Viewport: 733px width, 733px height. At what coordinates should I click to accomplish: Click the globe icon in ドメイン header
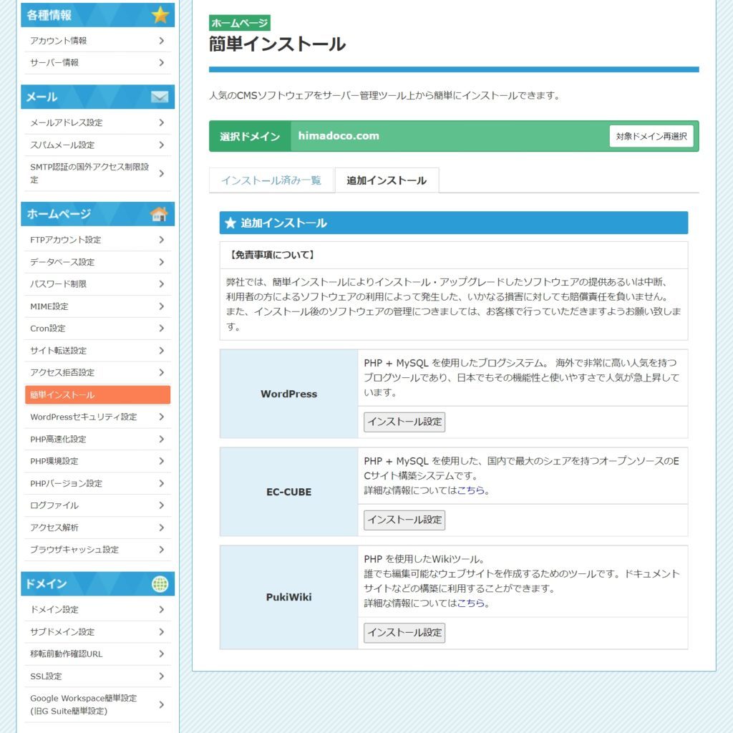(x=160, y=584)
